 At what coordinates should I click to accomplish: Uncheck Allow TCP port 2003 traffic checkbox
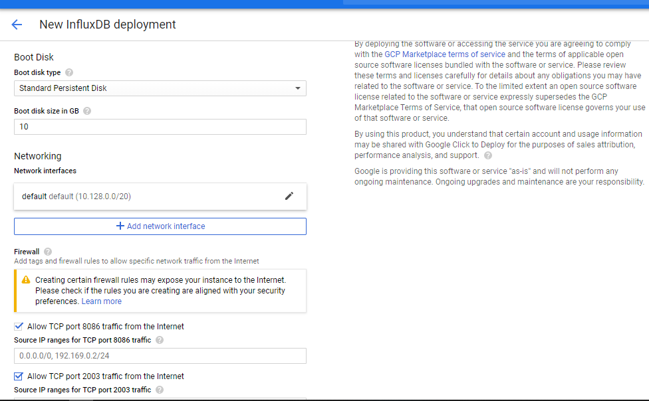19,376
